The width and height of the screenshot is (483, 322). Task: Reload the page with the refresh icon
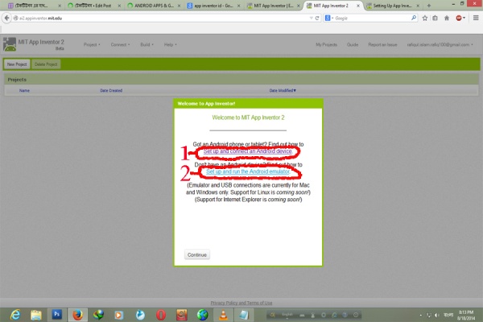coord(317,19)
